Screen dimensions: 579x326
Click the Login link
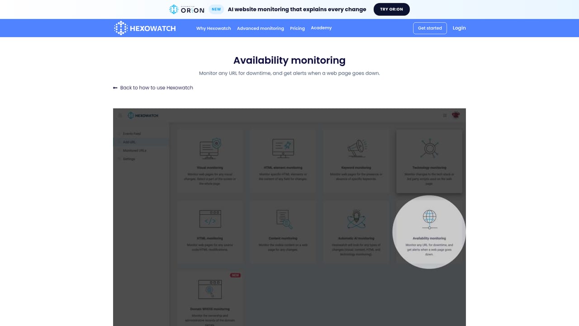(x=459, y=28)
